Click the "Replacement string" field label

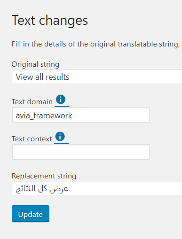(x=44, y=176)
